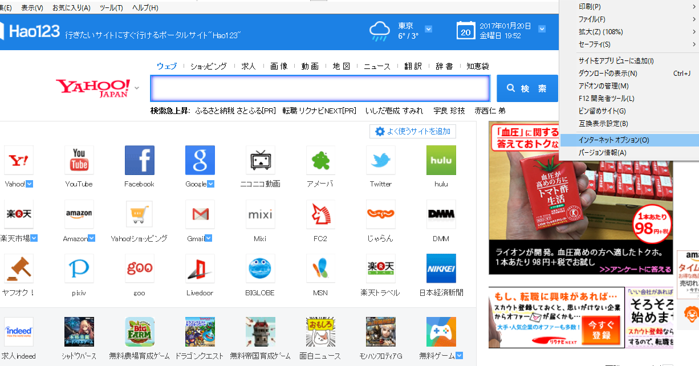699x366 pixels.
Task: Open the ファイル(F) submenu
Action: (629, 19)
